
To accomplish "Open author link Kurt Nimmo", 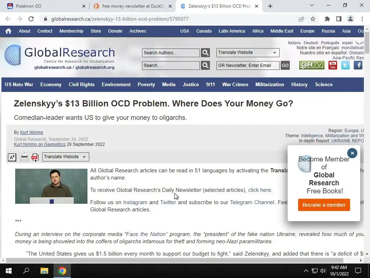I will click(32, 132).
